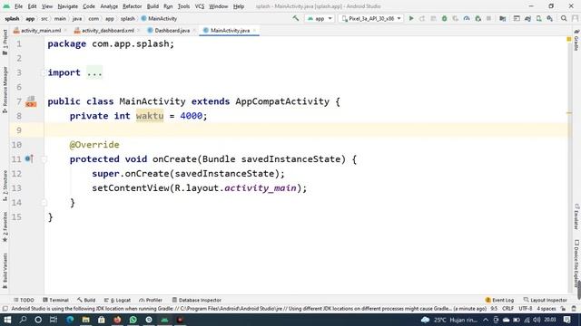
Task: Open the Profiler tool window
Action: point(151,300)
